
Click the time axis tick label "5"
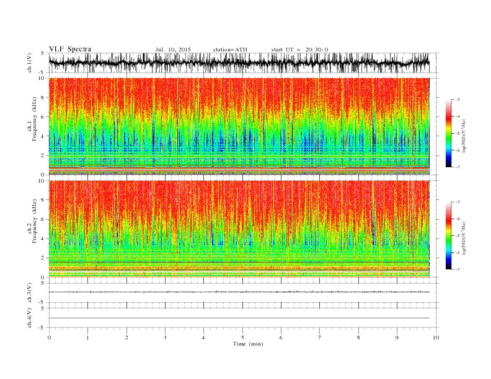242,338
